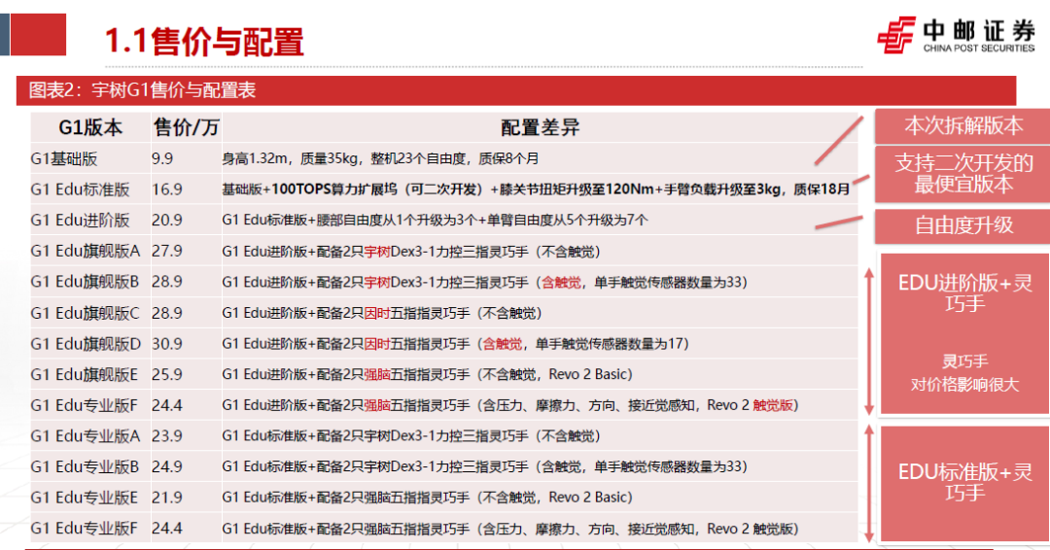Image resolution: width=1050 pixels, height=550 pixels.
Task: Select the Revo 2 Basic description in 专业版E row
Action: (427, 498)
